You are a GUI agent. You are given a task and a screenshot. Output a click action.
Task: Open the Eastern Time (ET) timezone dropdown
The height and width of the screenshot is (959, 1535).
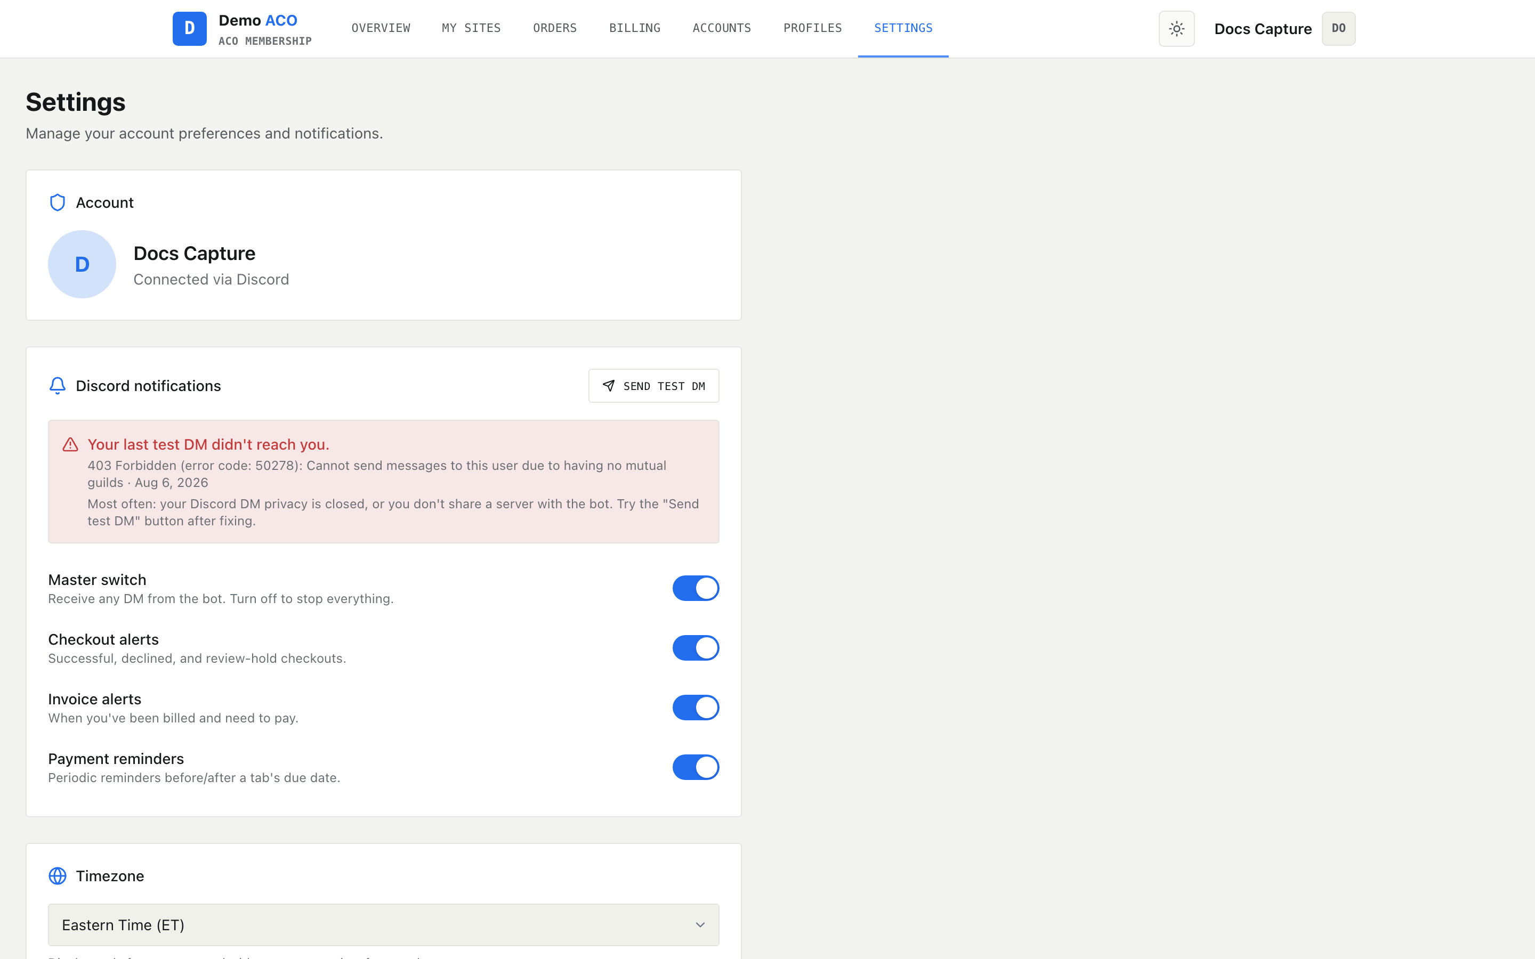(x=384, y=925)
